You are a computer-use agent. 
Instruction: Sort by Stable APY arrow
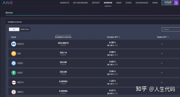(168, 37)
